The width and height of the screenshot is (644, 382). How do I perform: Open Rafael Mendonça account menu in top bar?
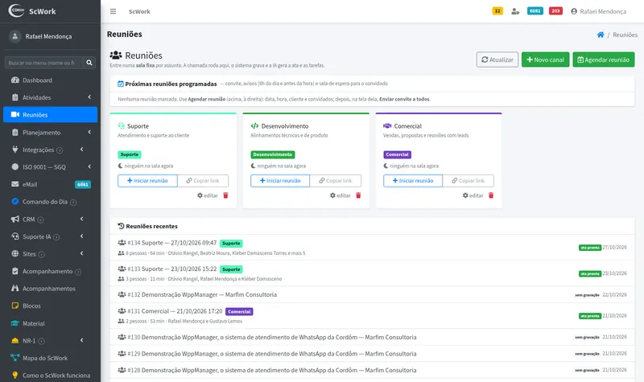pyautogui.click(x=598, y=11)
